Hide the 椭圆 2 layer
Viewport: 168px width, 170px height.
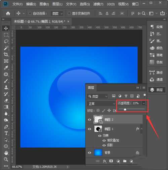89,120
